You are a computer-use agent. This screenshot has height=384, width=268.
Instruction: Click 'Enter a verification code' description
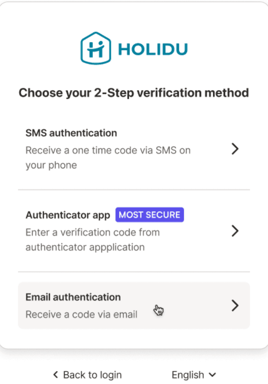pyautogui.click(x=93, y=232)
